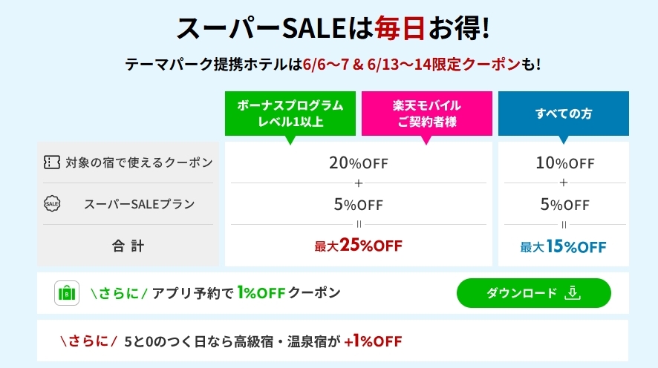Click the download arrow icon
The width and height of the screenshot is (658, 368).
point(573,292)
